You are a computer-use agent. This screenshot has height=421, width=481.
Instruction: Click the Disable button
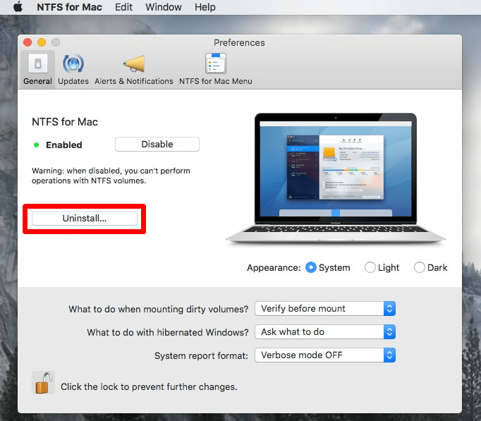(157, 144)
